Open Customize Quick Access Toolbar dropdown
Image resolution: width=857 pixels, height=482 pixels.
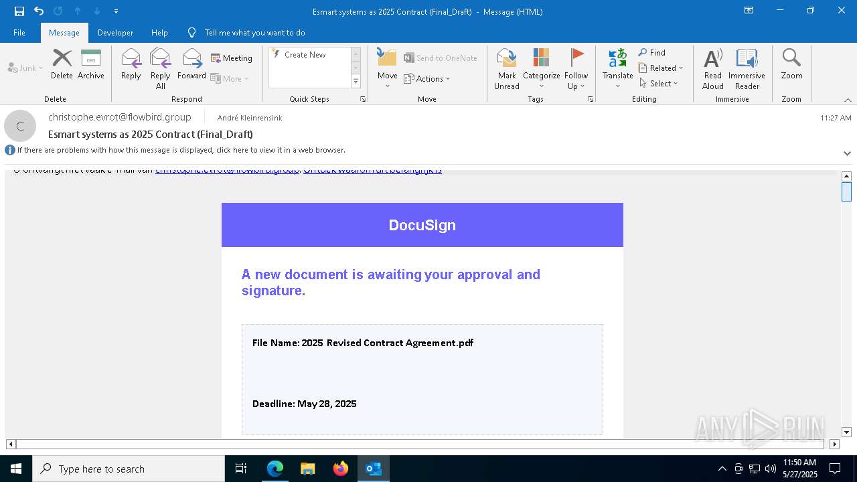pos(116,11)
